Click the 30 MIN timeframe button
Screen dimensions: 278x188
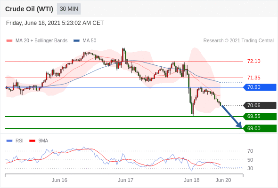(x=69, y=9)
